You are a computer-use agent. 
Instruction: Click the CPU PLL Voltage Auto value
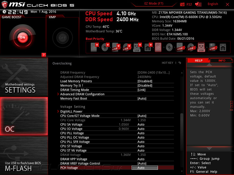pyautogui.click(x=141, y=133)
